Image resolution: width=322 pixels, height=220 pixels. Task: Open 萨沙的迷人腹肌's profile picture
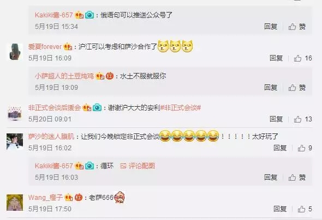point(15,142)
